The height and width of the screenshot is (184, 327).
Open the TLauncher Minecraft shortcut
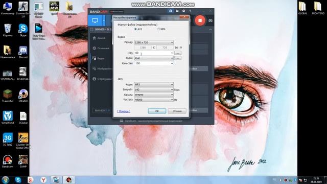(8, 96)
